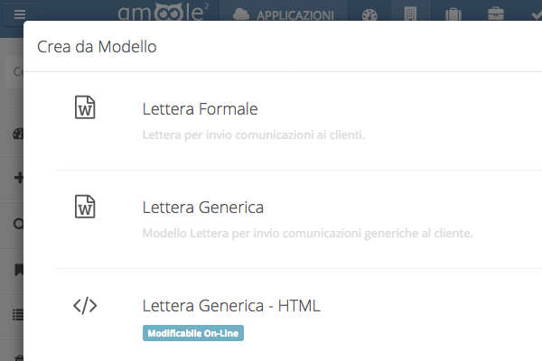Click the HTML code brackets icon
The image size is (542, 361).
85,305
